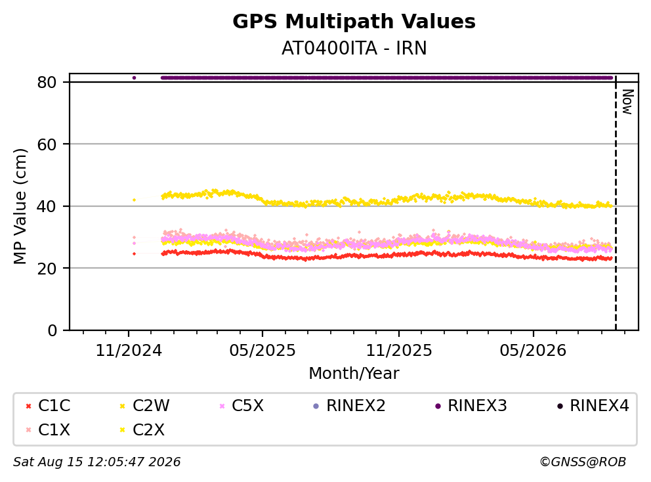This screenshot has height=482, width=651.
Task: Click the MP Value (cm) axis label
Action: 20,206
